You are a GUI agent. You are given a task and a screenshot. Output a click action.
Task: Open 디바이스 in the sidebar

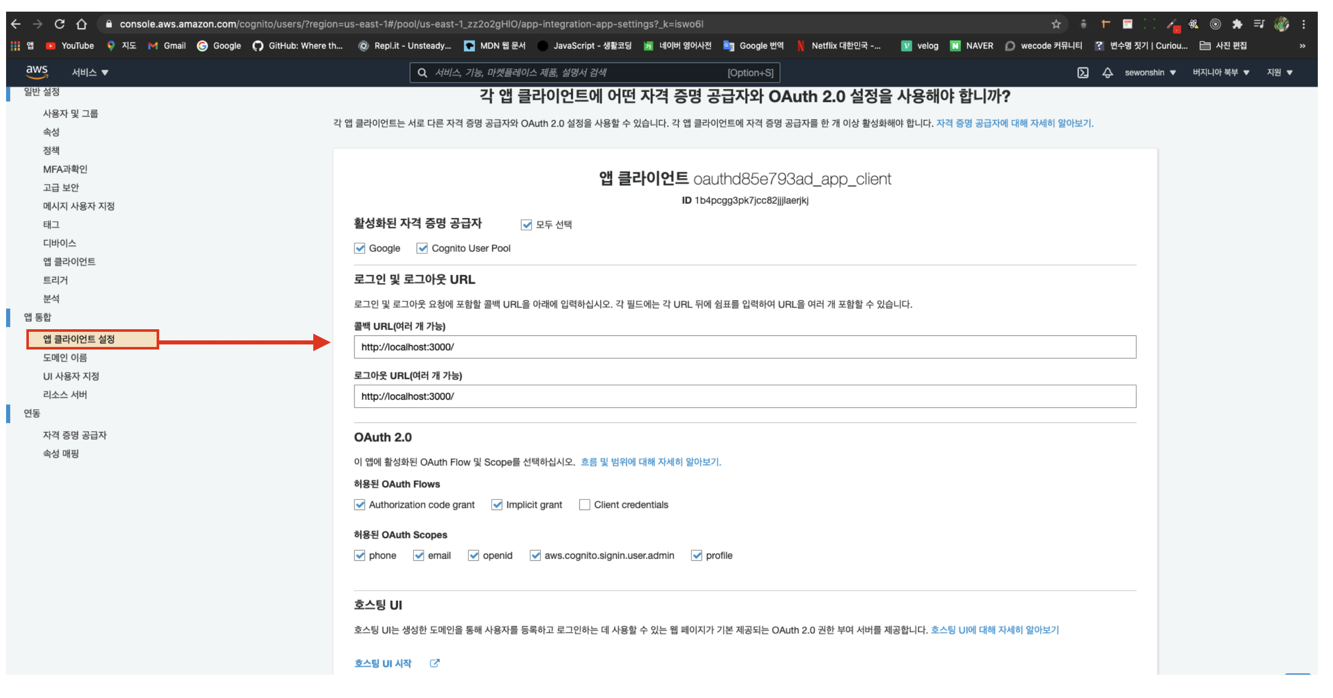[59, 243]
